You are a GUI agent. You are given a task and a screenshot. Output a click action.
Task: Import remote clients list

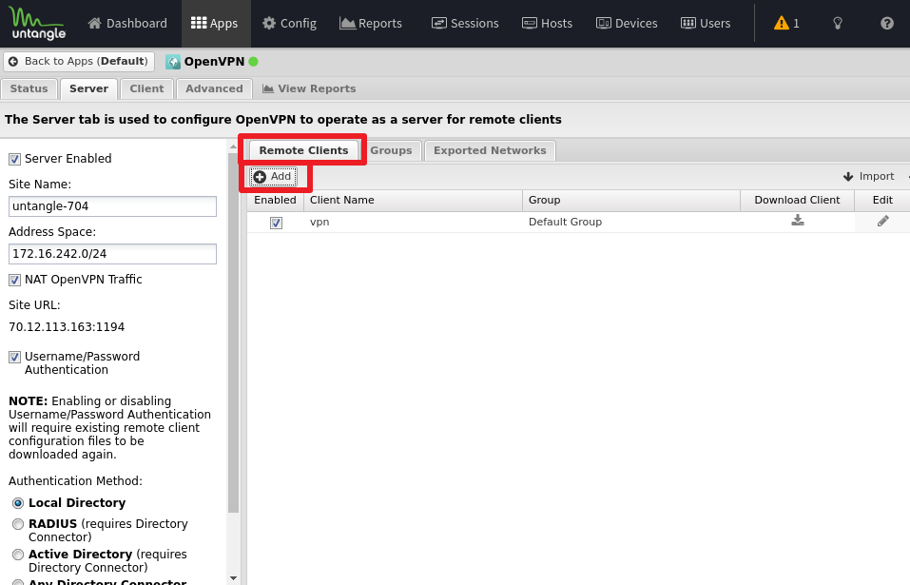coord(868,176)
